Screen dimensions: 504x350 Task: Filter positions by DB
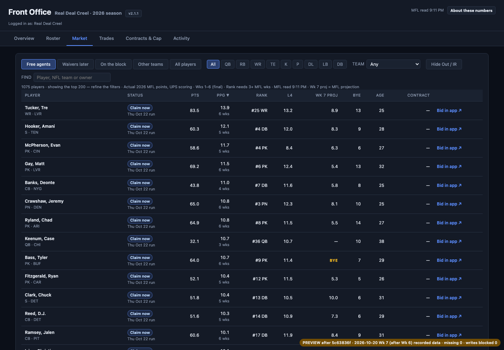pyautogui.click(x=340, y=64)
